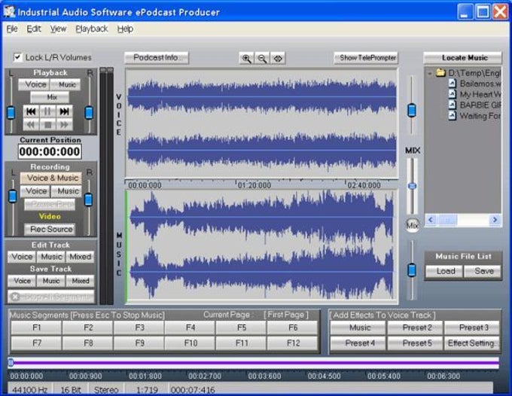The width and height of the screenshot is (512, 396).
Task: Click the zoom in magnifier icon
Action: pos(246,59)
